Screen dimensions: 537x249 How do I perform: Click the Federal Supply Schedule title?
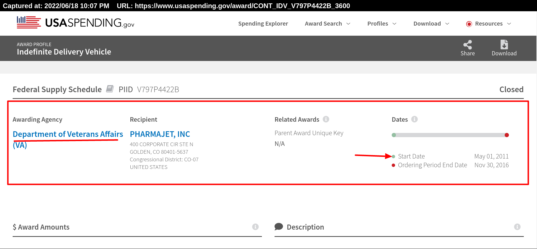57,89
